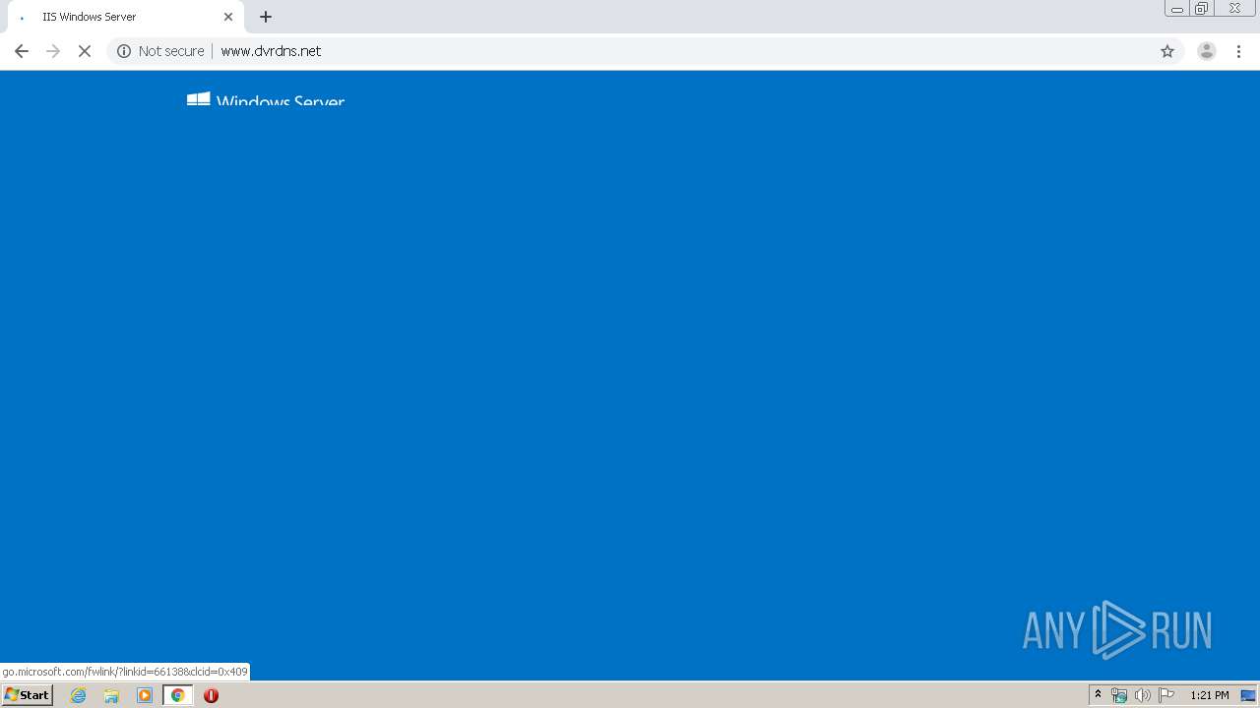
Task: Click the 1:21 PM clock
Action: click(1210, 695)
